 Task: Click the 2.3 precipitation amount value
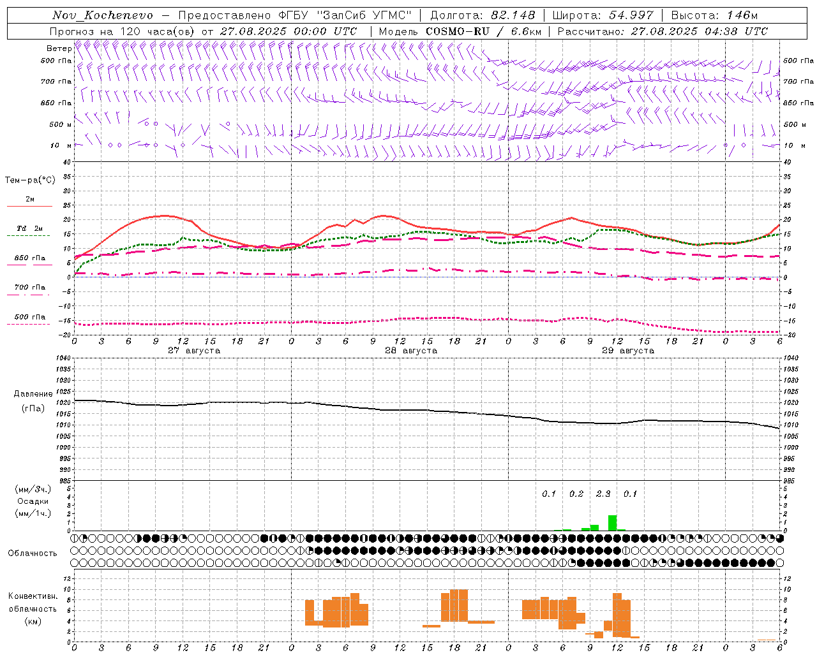[603, 494]
